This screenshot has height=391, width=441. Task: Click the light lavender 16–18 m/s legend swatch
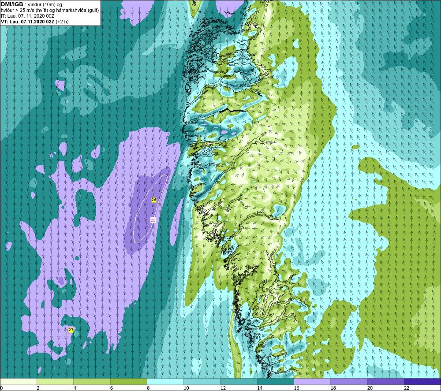coord(312,381)
